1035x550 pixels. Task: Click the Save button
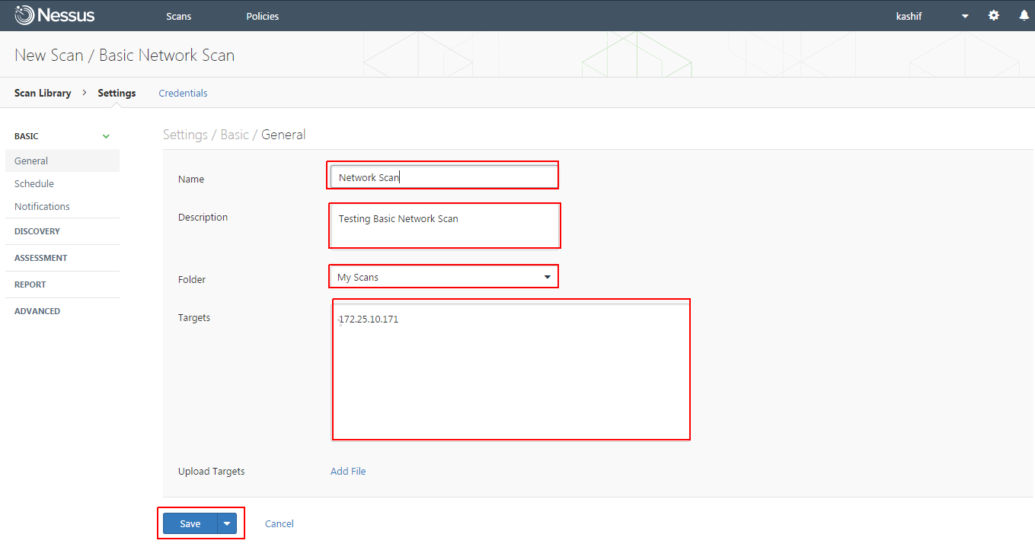(190, 523)
